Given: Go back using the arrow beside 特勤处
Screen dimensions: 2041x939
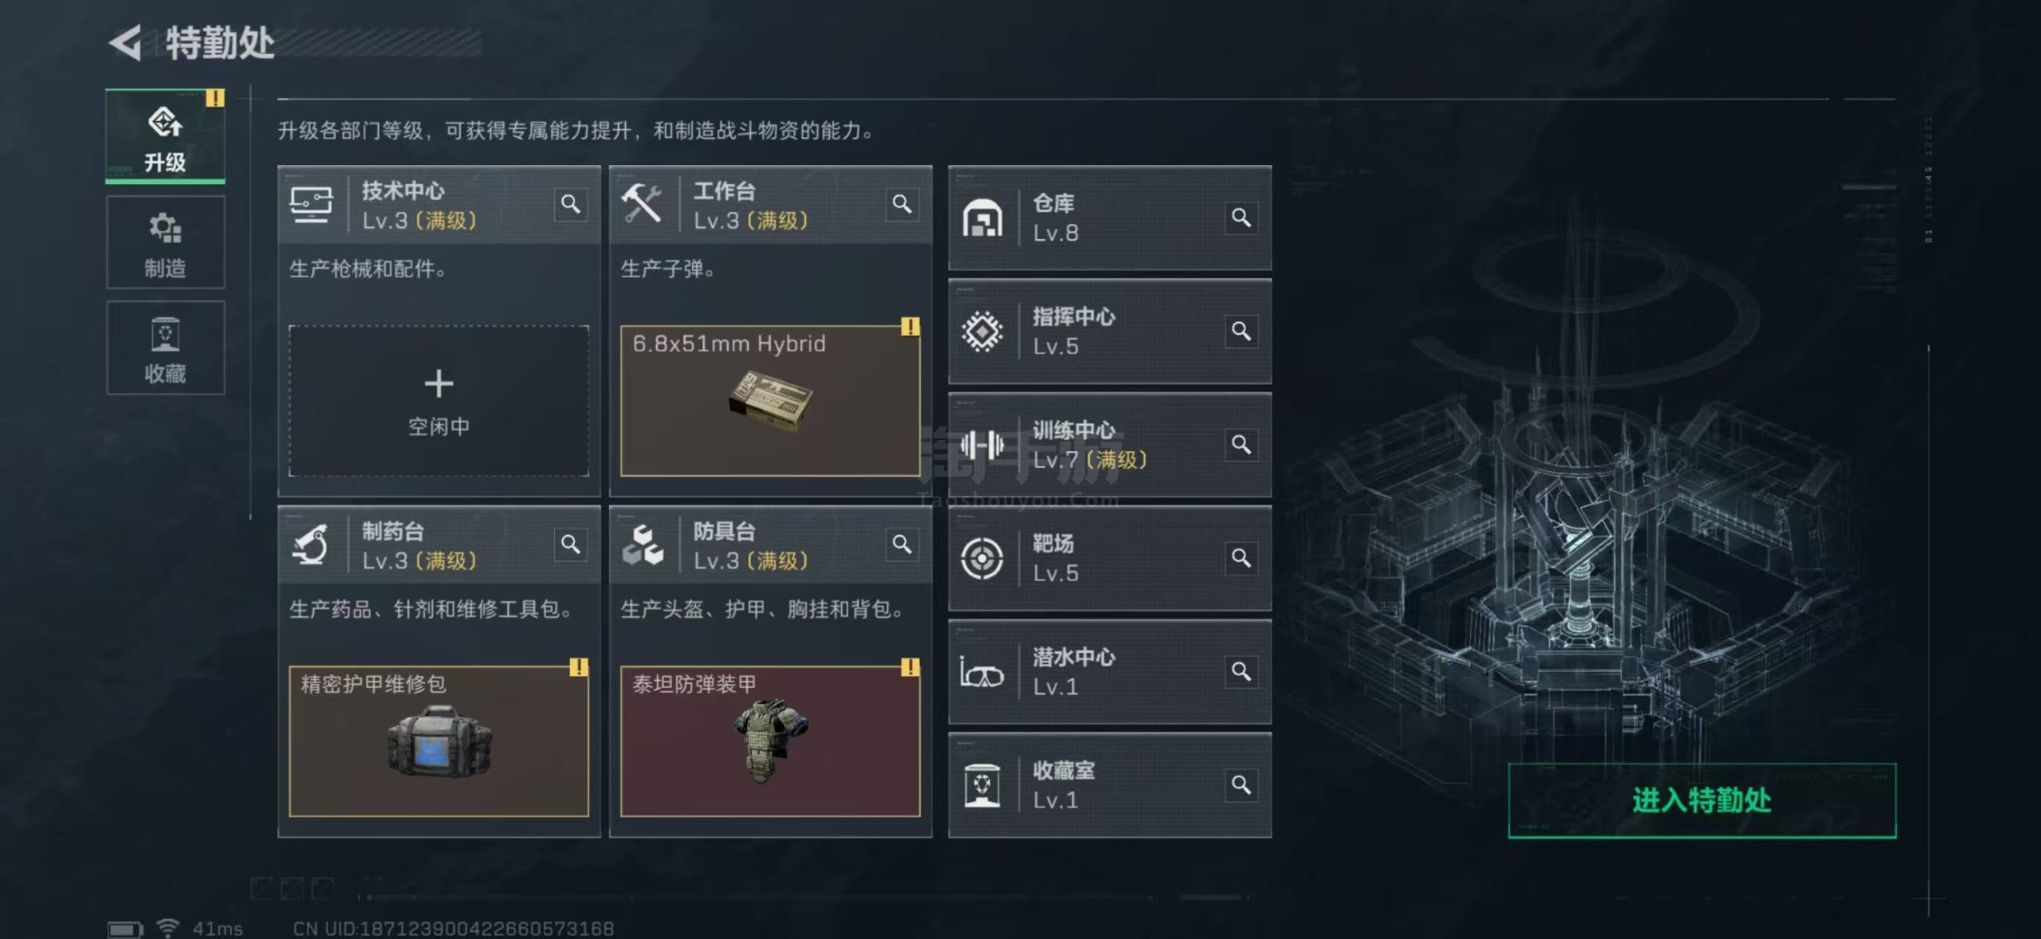Looking at the screenshot, I should pyautogui.click(x=125, y=42).
